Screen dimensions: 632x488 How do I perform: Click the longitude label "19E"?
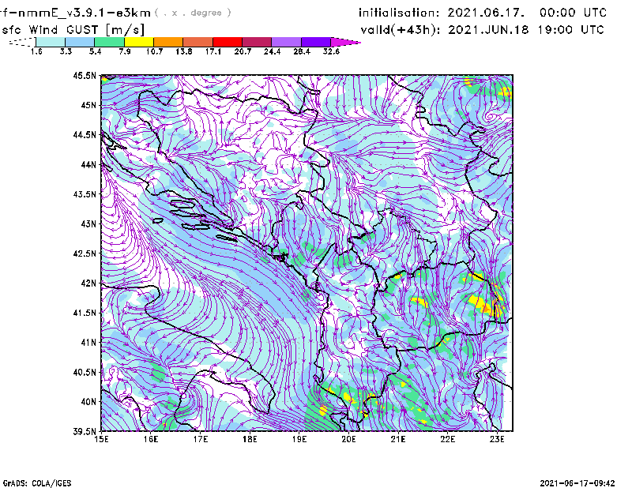tap(299, 439)
